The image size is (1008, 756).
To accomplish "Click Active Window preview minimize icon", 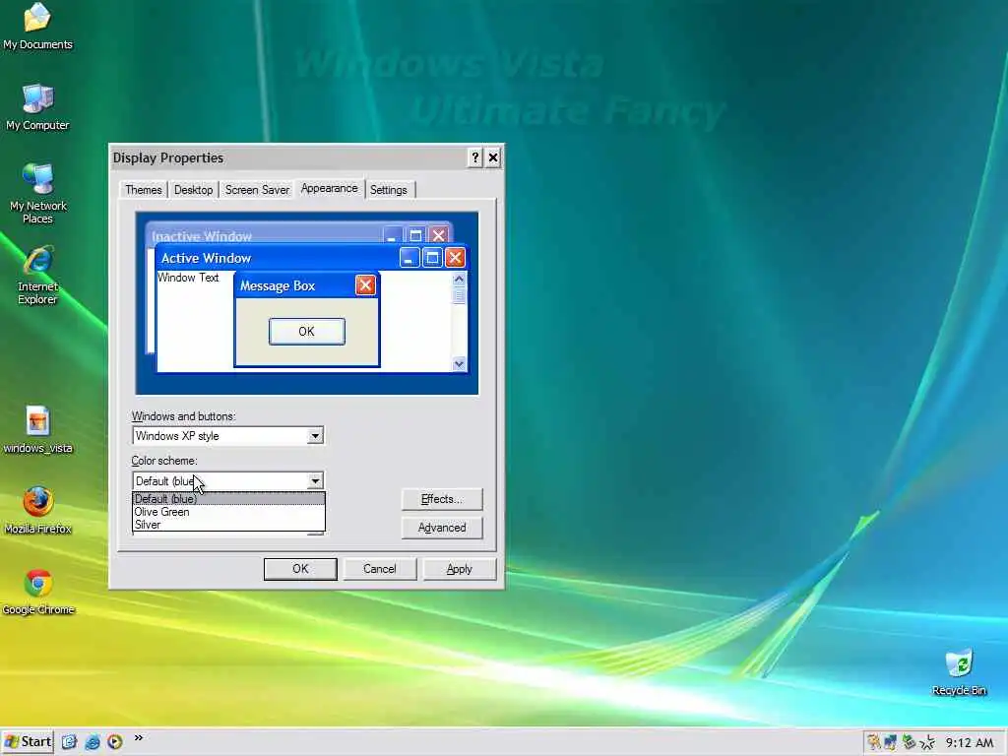I will 409,258.
